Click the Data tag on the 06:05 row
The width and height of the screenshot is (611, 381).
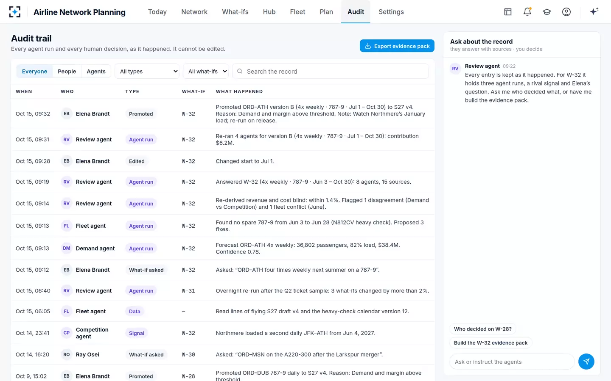[x=135, y=312]
